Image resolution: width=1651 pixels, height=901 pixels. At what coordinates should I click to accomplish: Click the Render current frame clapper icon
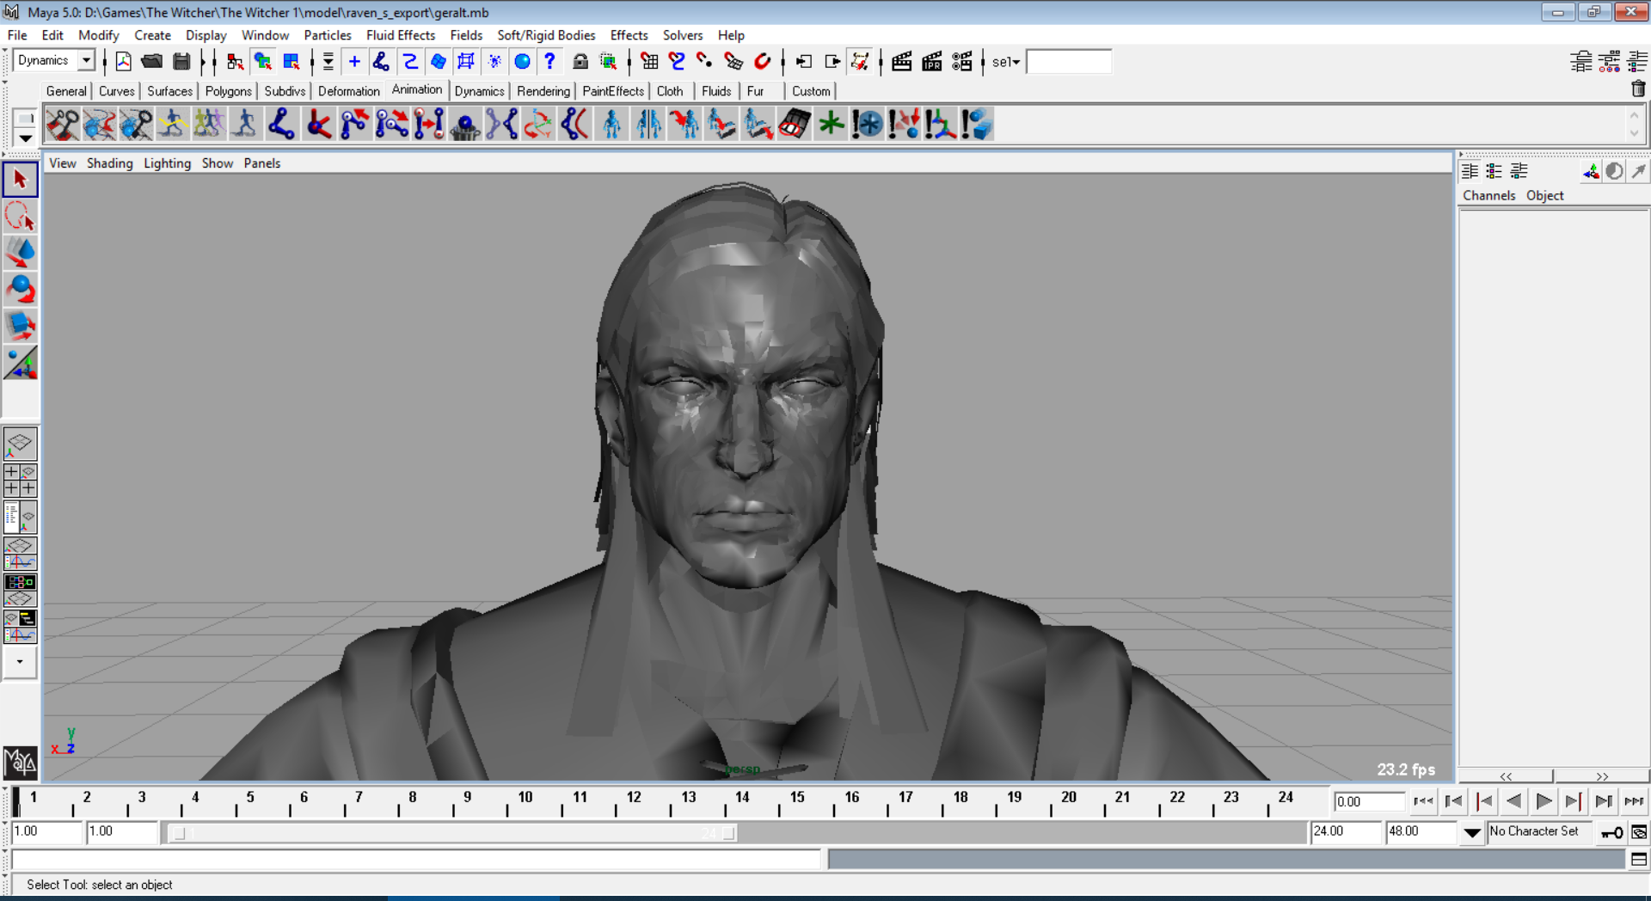[902, 61]
